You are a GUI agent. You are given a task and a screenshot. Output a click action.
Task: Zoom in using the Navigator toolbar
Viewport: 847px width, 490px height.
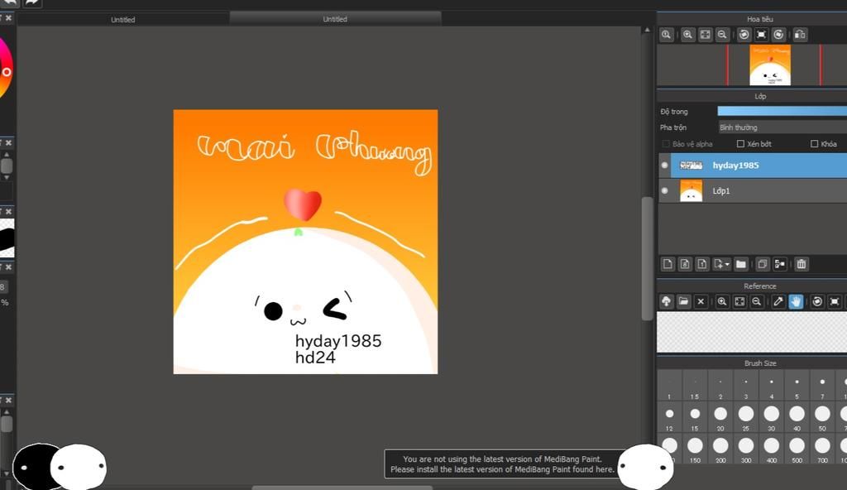click(687, 35)
